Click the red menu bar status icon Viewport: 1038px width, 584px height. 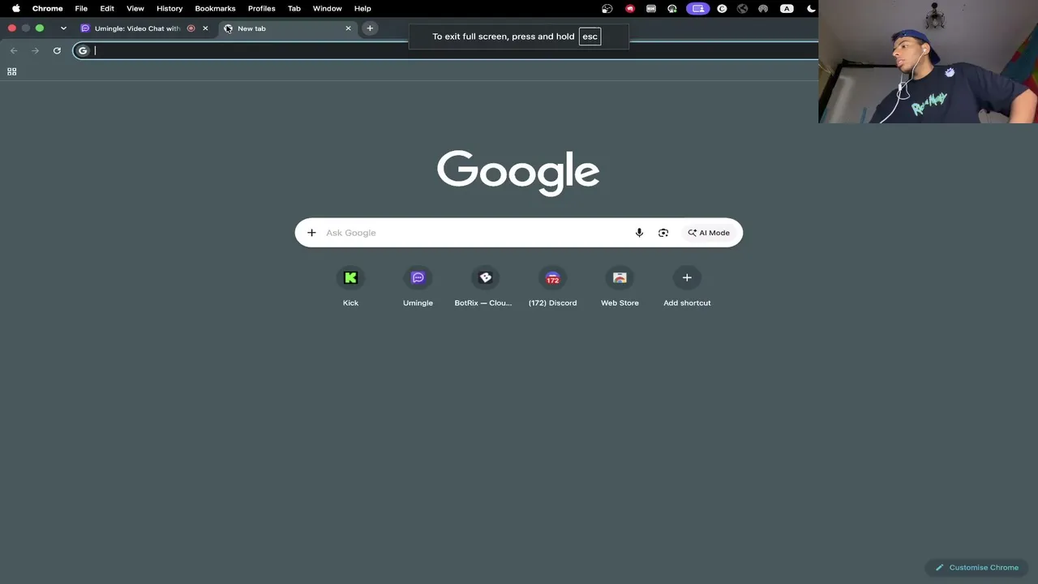pos(630,8)
